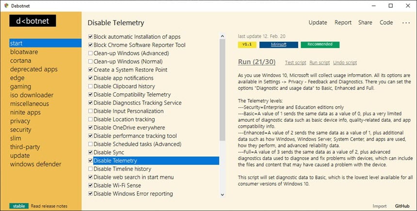This screenshot has height=211, width=417.
Task: Open the deprecated apps category
Action: [34, 69]
